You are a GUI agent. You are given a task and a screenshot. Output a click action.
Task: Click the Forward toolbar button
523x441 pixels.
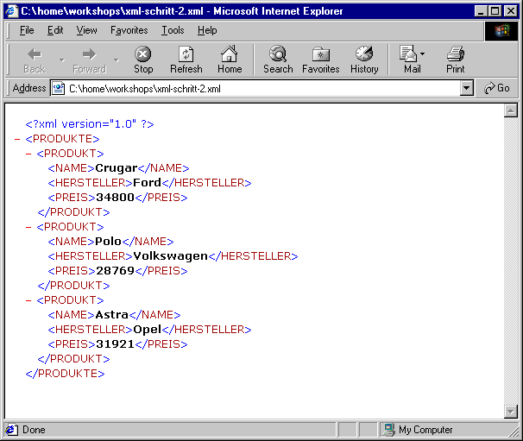(x=89, y=60)
